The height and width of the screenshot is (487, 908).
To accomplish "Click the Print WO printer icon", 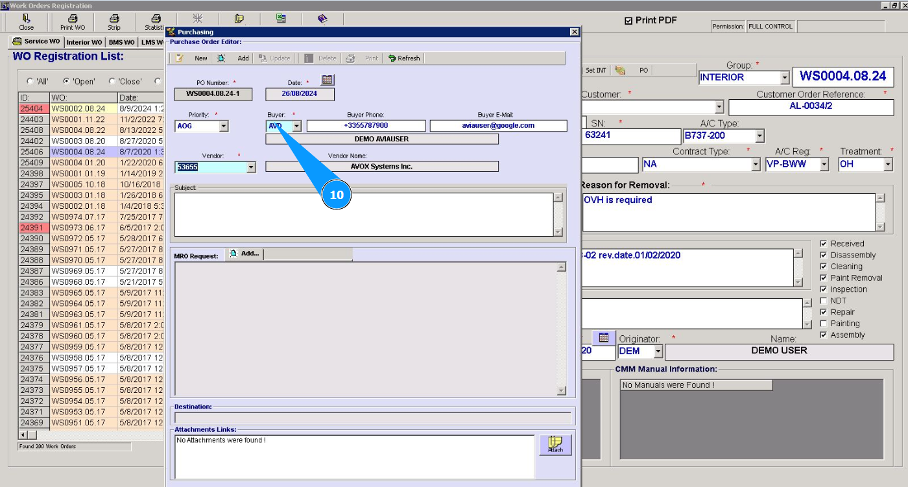I will 73,22.
